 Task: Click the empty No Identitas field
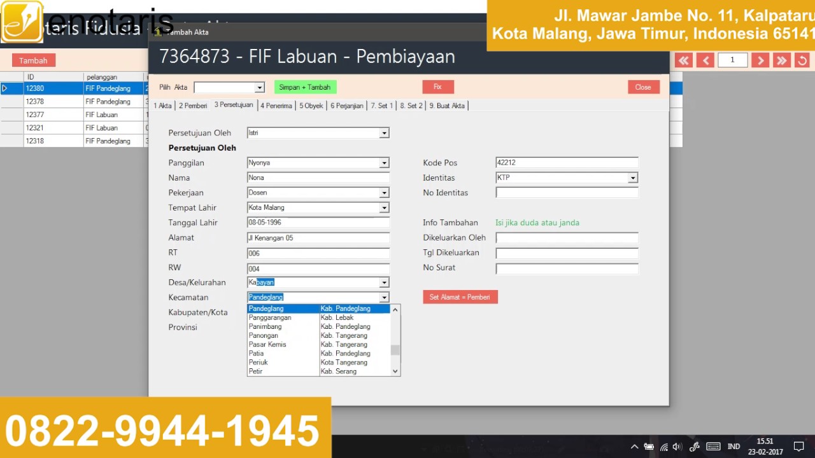[567, 193]
